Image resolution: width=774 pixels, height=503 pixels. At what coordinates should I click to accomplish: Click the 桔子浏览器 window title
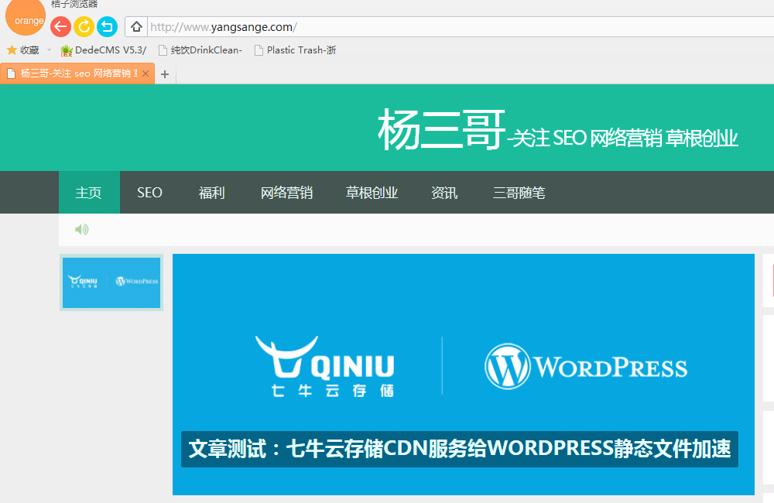74,4
